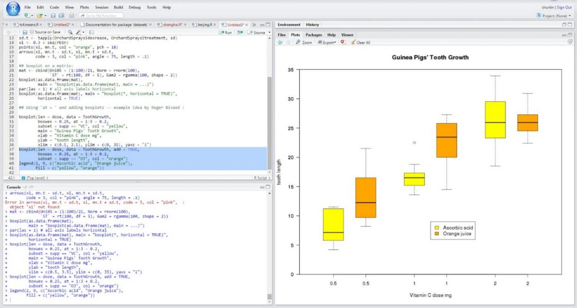
Task: Enable the Source on Save checkbox
Action: (32, 32)
